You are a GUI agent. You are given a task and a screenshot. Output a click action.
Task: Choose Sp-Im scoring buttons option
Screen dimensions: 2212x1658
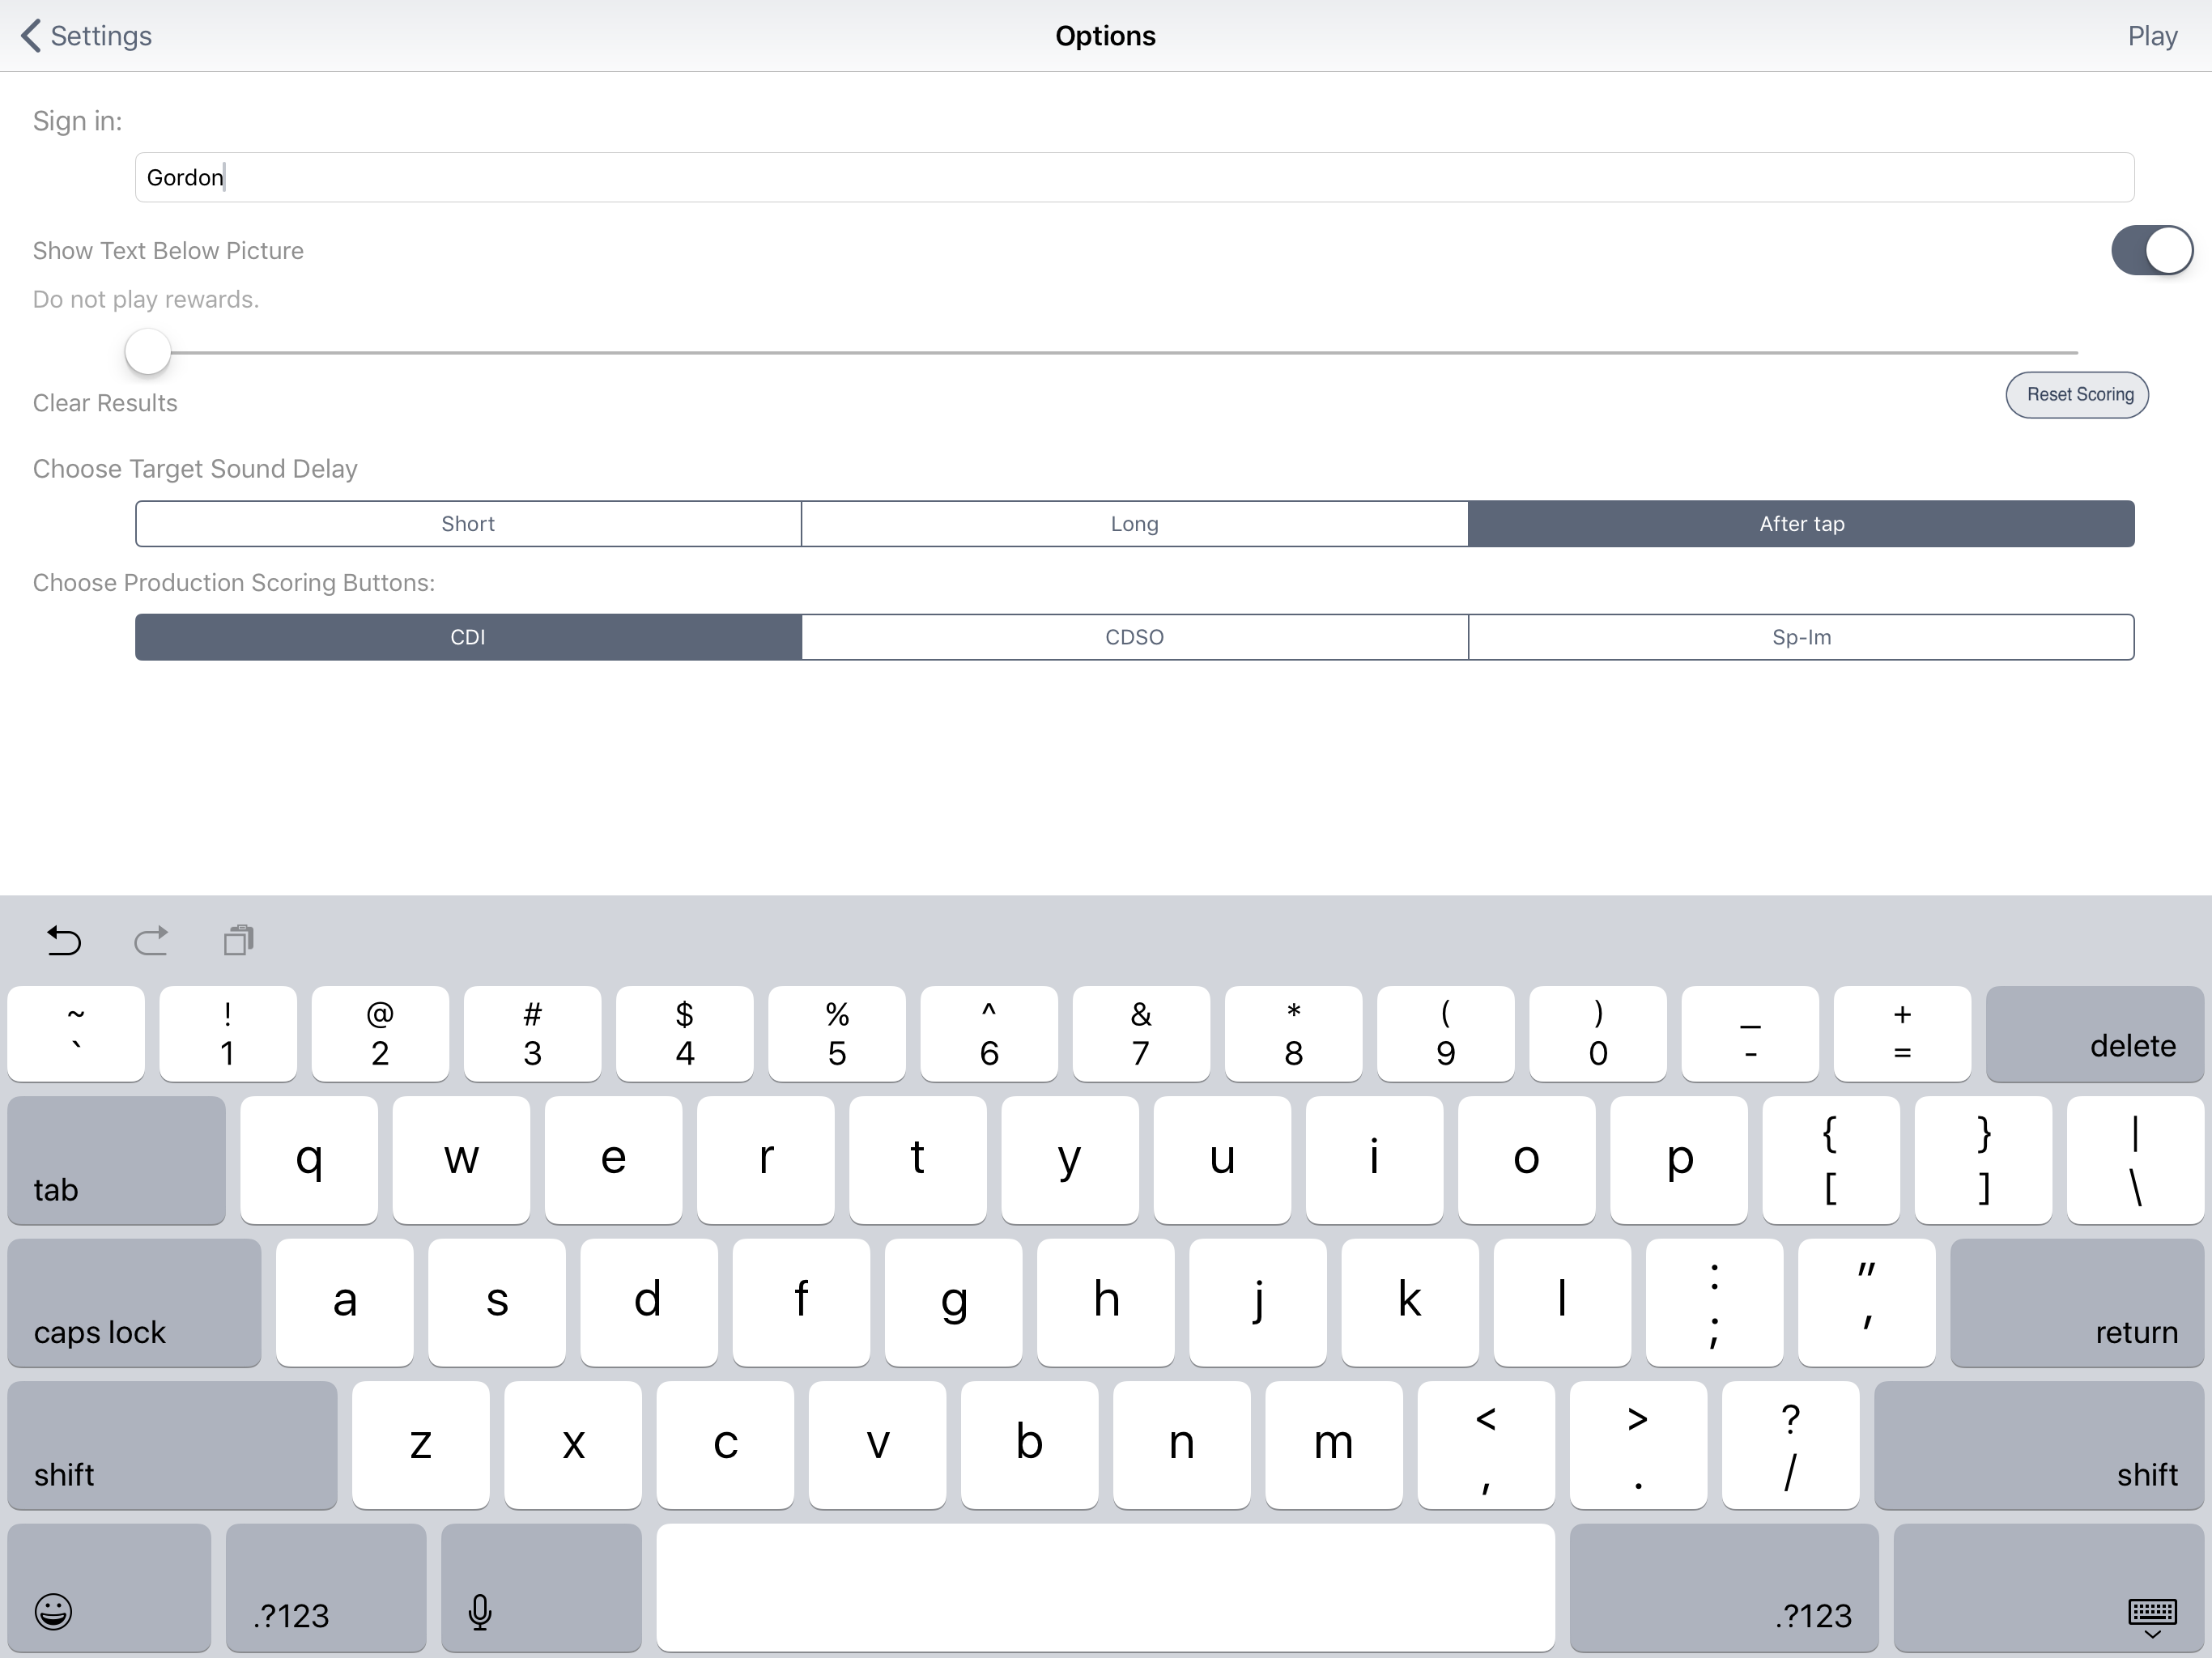(1801, 637)
